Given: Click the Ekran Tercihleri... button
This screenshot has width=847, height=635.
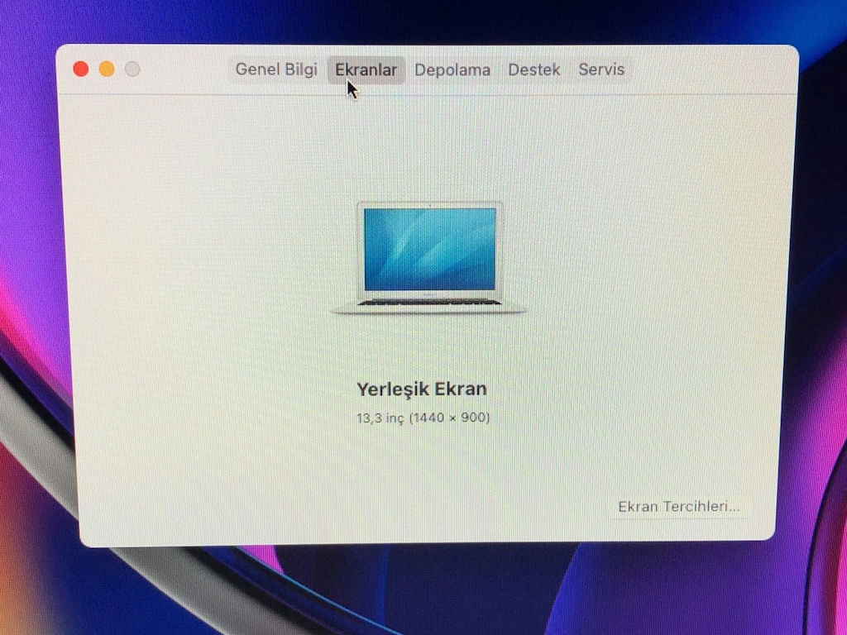Looking at the screenshot, I should (x=679, y=507).
